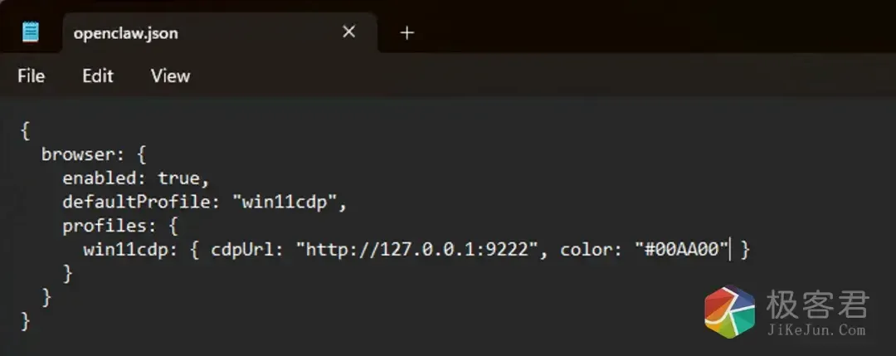Place cursor on the "browser:" key
Viewport: 896px width, 356px height.
(x=76, y=154)
